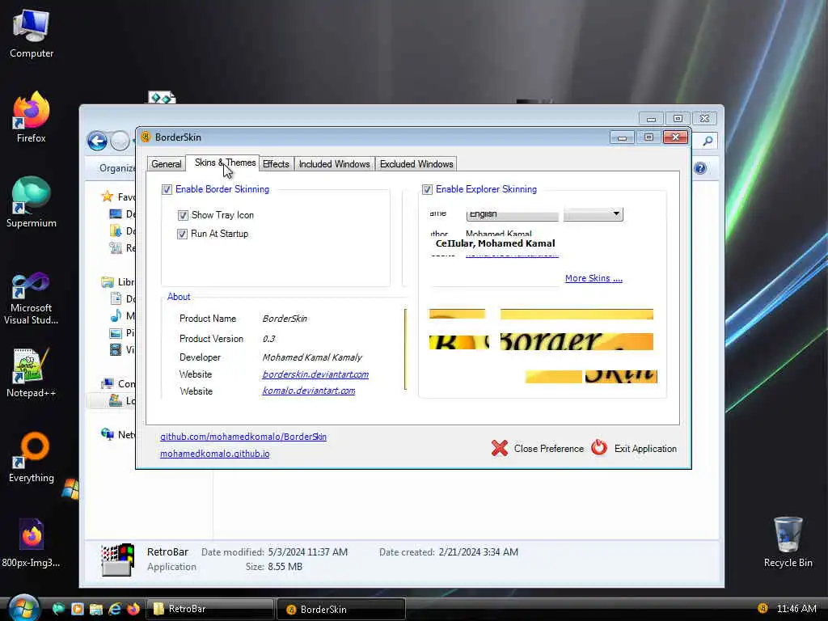Switch to the General tab
Screen dimensions: 828x621
click(167, 164)
